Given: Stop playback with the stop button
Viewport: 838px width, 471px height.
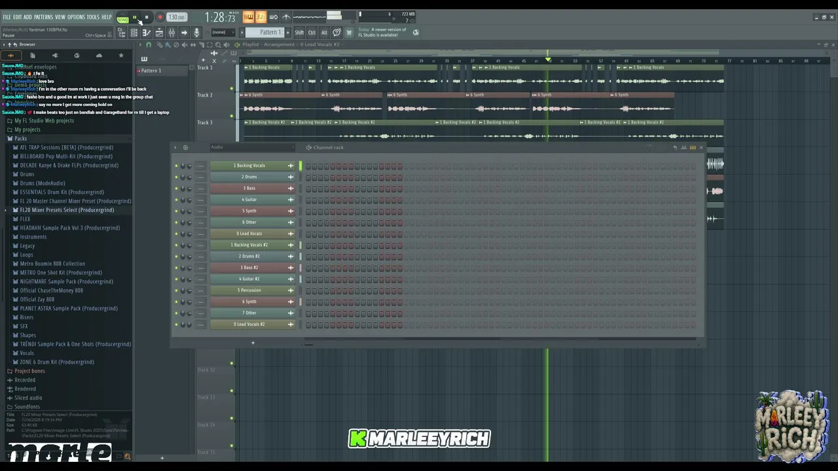Looking at the screenshot, I should [x=147, y=18].
